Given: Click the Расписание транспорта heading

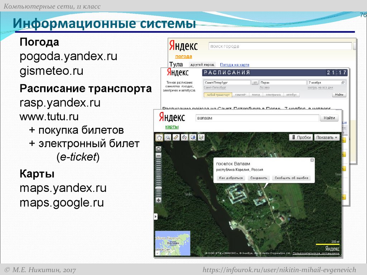Looking at the screenshot, I should (x=86, y=88).
